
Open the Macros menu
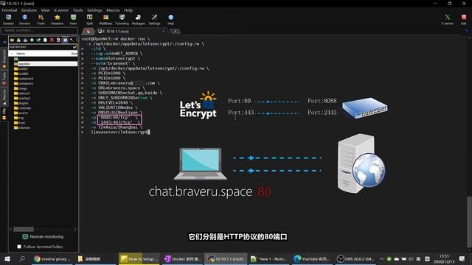pyautogui.click(x=113, y=10)
